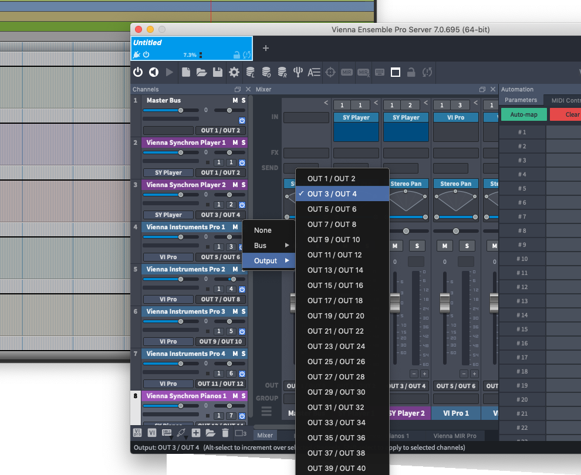Switch to the Parameters automation tab

pyautogui.click(x=521, y=100)
